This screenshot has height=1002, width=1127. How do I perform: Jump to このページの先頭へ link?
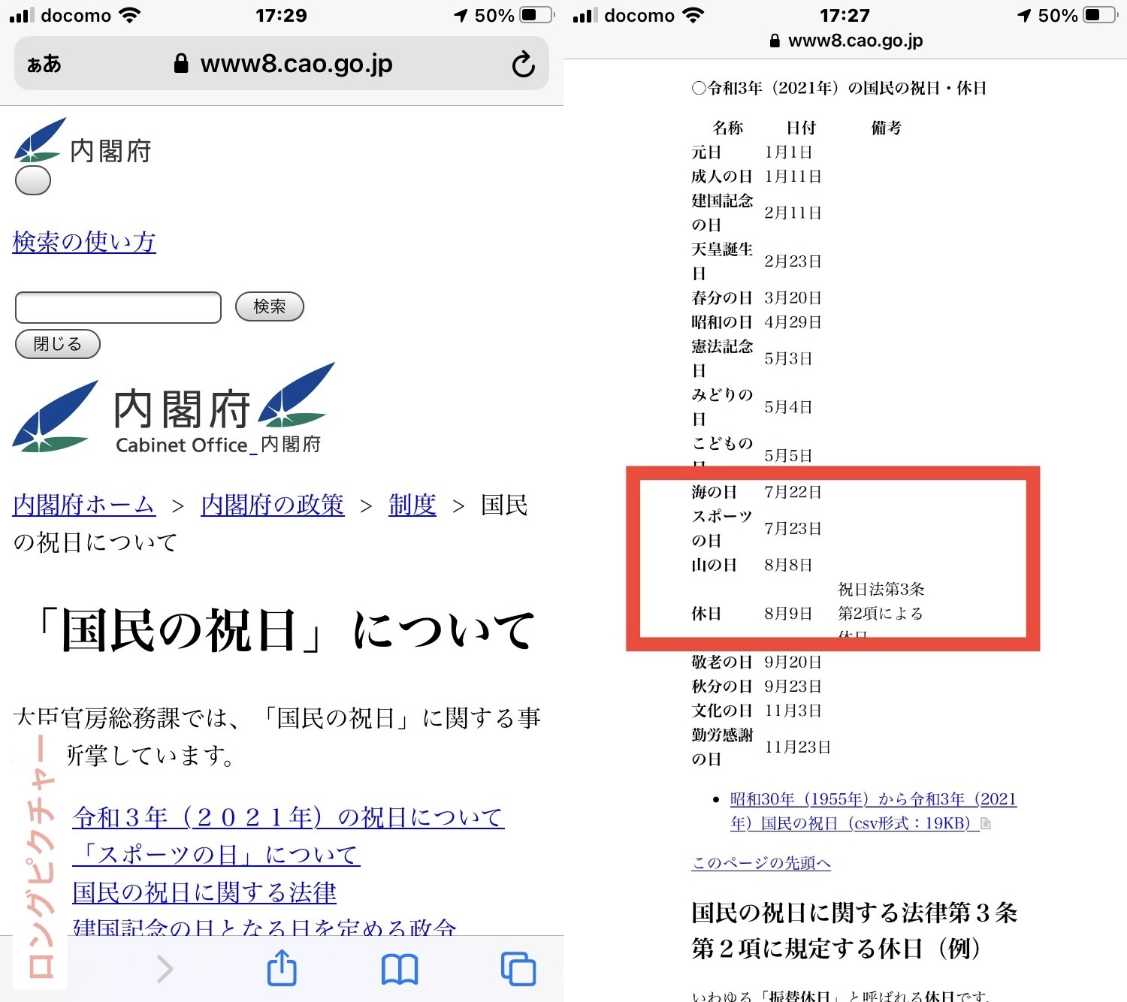760,863
